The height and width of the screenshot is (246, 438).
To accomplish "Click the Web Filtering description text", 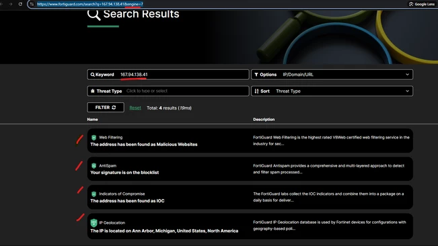I will (331, 140).
